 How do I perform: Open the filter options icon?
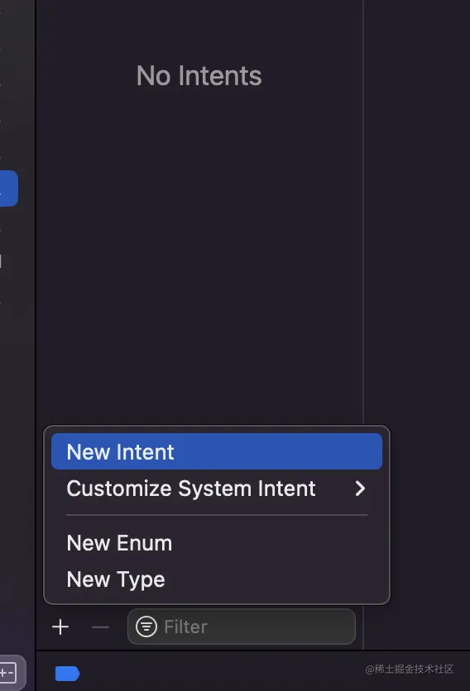click(146, 627)
